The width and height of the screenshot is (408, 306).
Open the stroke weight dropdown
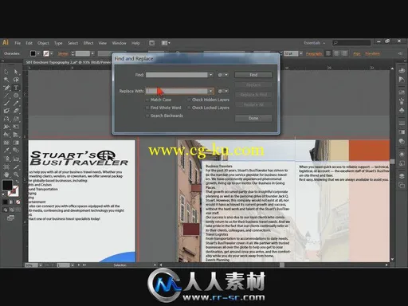(x=92, y=53)
